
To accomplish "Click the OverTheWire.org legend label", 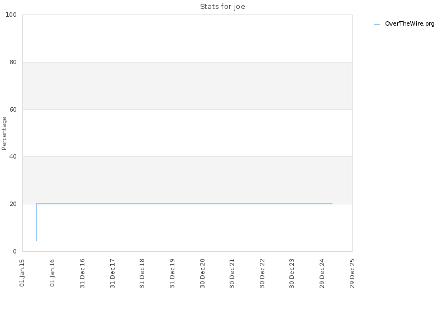I will point(410,24).
